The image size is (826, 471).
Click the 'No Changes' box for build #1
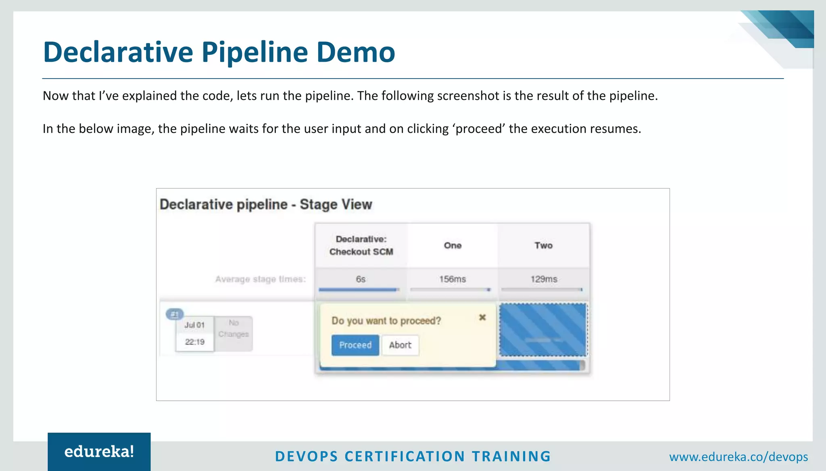pos(234,334)
